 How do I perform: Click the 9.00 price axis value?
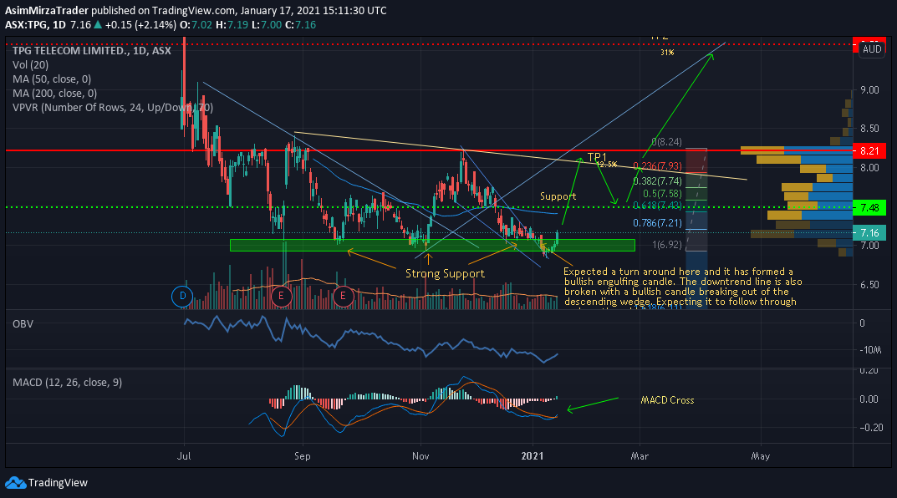coord(869,89)
